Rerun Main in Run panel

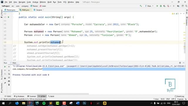tap(5, 67)
